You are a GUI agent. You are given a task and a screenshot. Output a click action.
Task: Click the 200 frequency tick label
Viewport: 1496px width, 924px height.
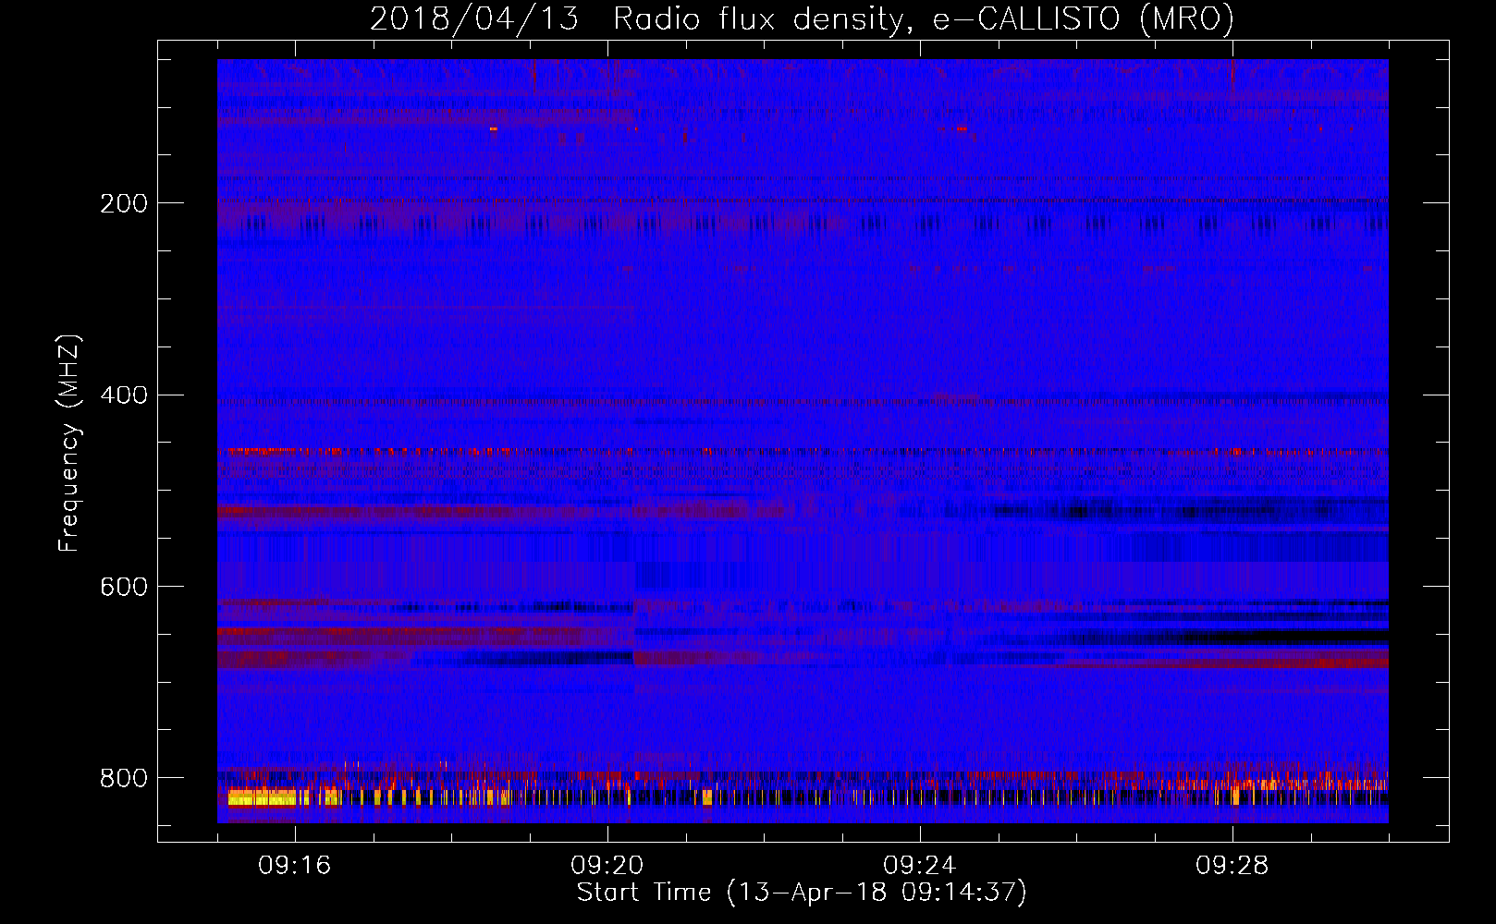[x=124, y=203]
